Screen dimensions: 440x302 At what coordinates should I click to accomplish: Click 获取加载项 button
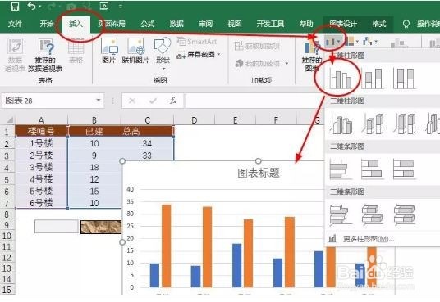tap(257, 46)
